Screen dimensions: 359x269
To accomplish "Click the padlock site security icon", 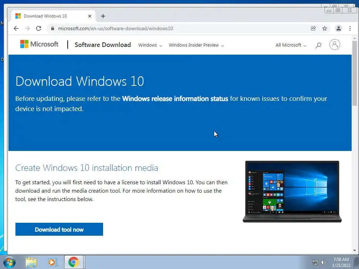I will point(53,28).
